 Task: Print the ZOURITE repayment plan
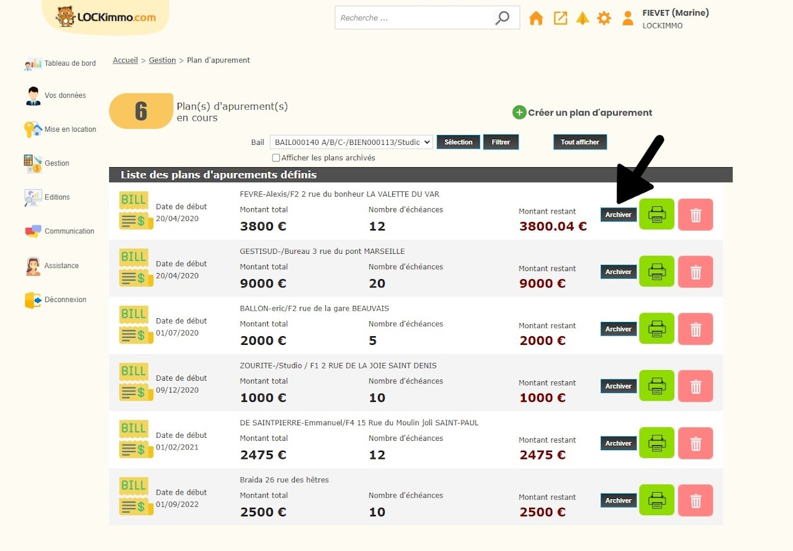pos(657,386)
